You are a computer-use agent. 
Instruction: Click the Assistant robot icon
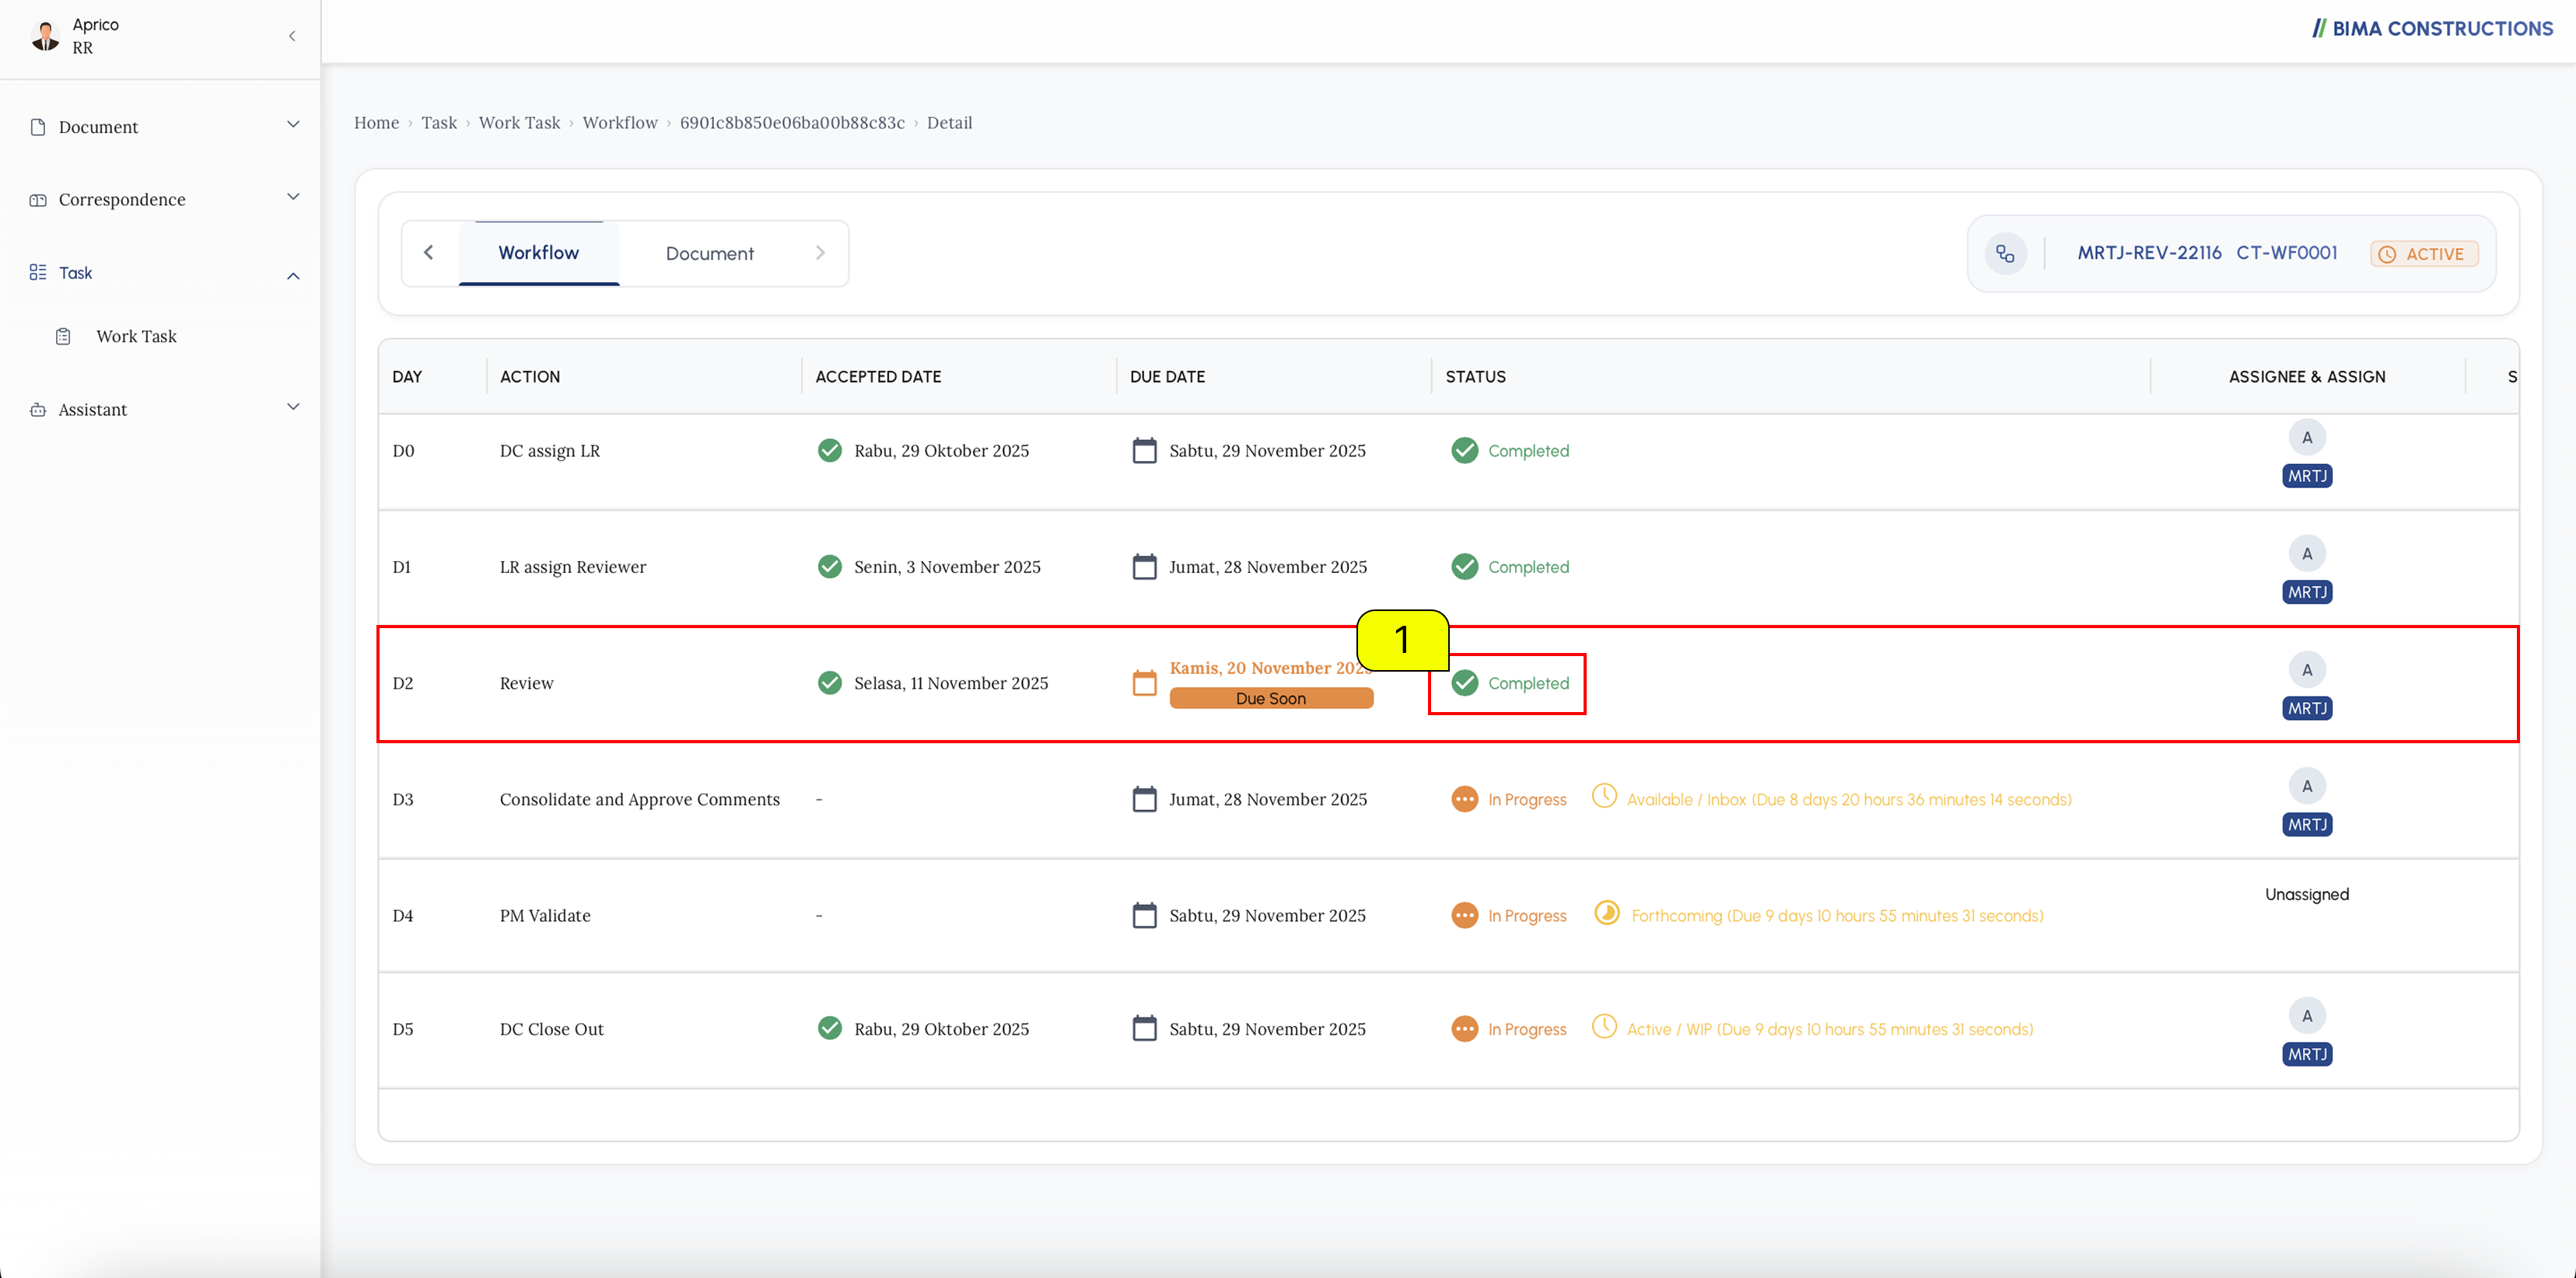tap(38, 410)
